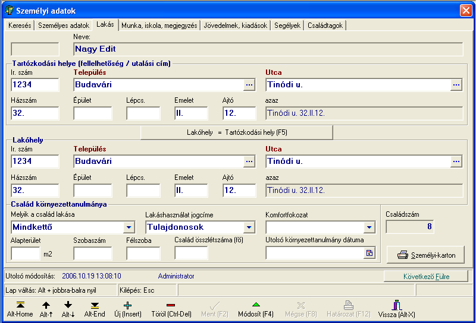Click the Kilépés: Esc status text
Viewport: 476px width, 323px height.
tap(137, 290)
